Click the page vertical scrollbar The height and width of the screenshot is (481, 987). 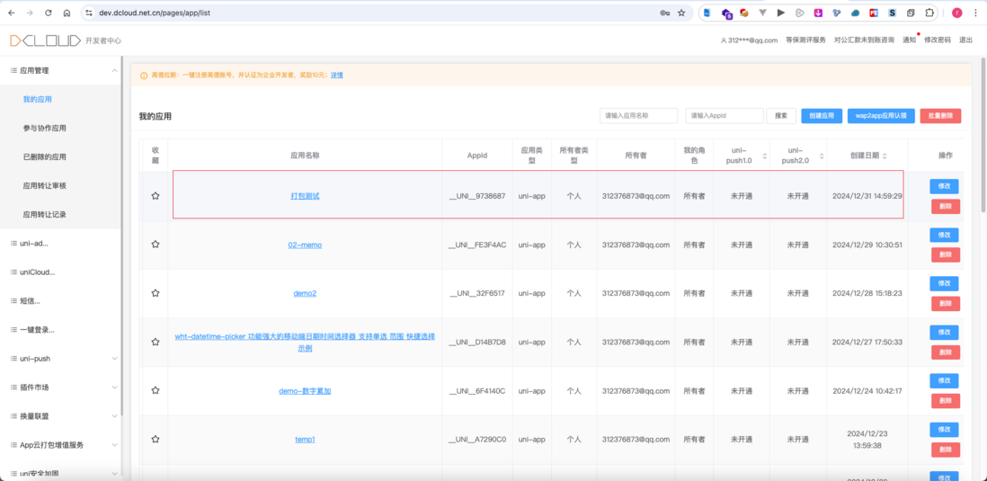pos(983,136)
